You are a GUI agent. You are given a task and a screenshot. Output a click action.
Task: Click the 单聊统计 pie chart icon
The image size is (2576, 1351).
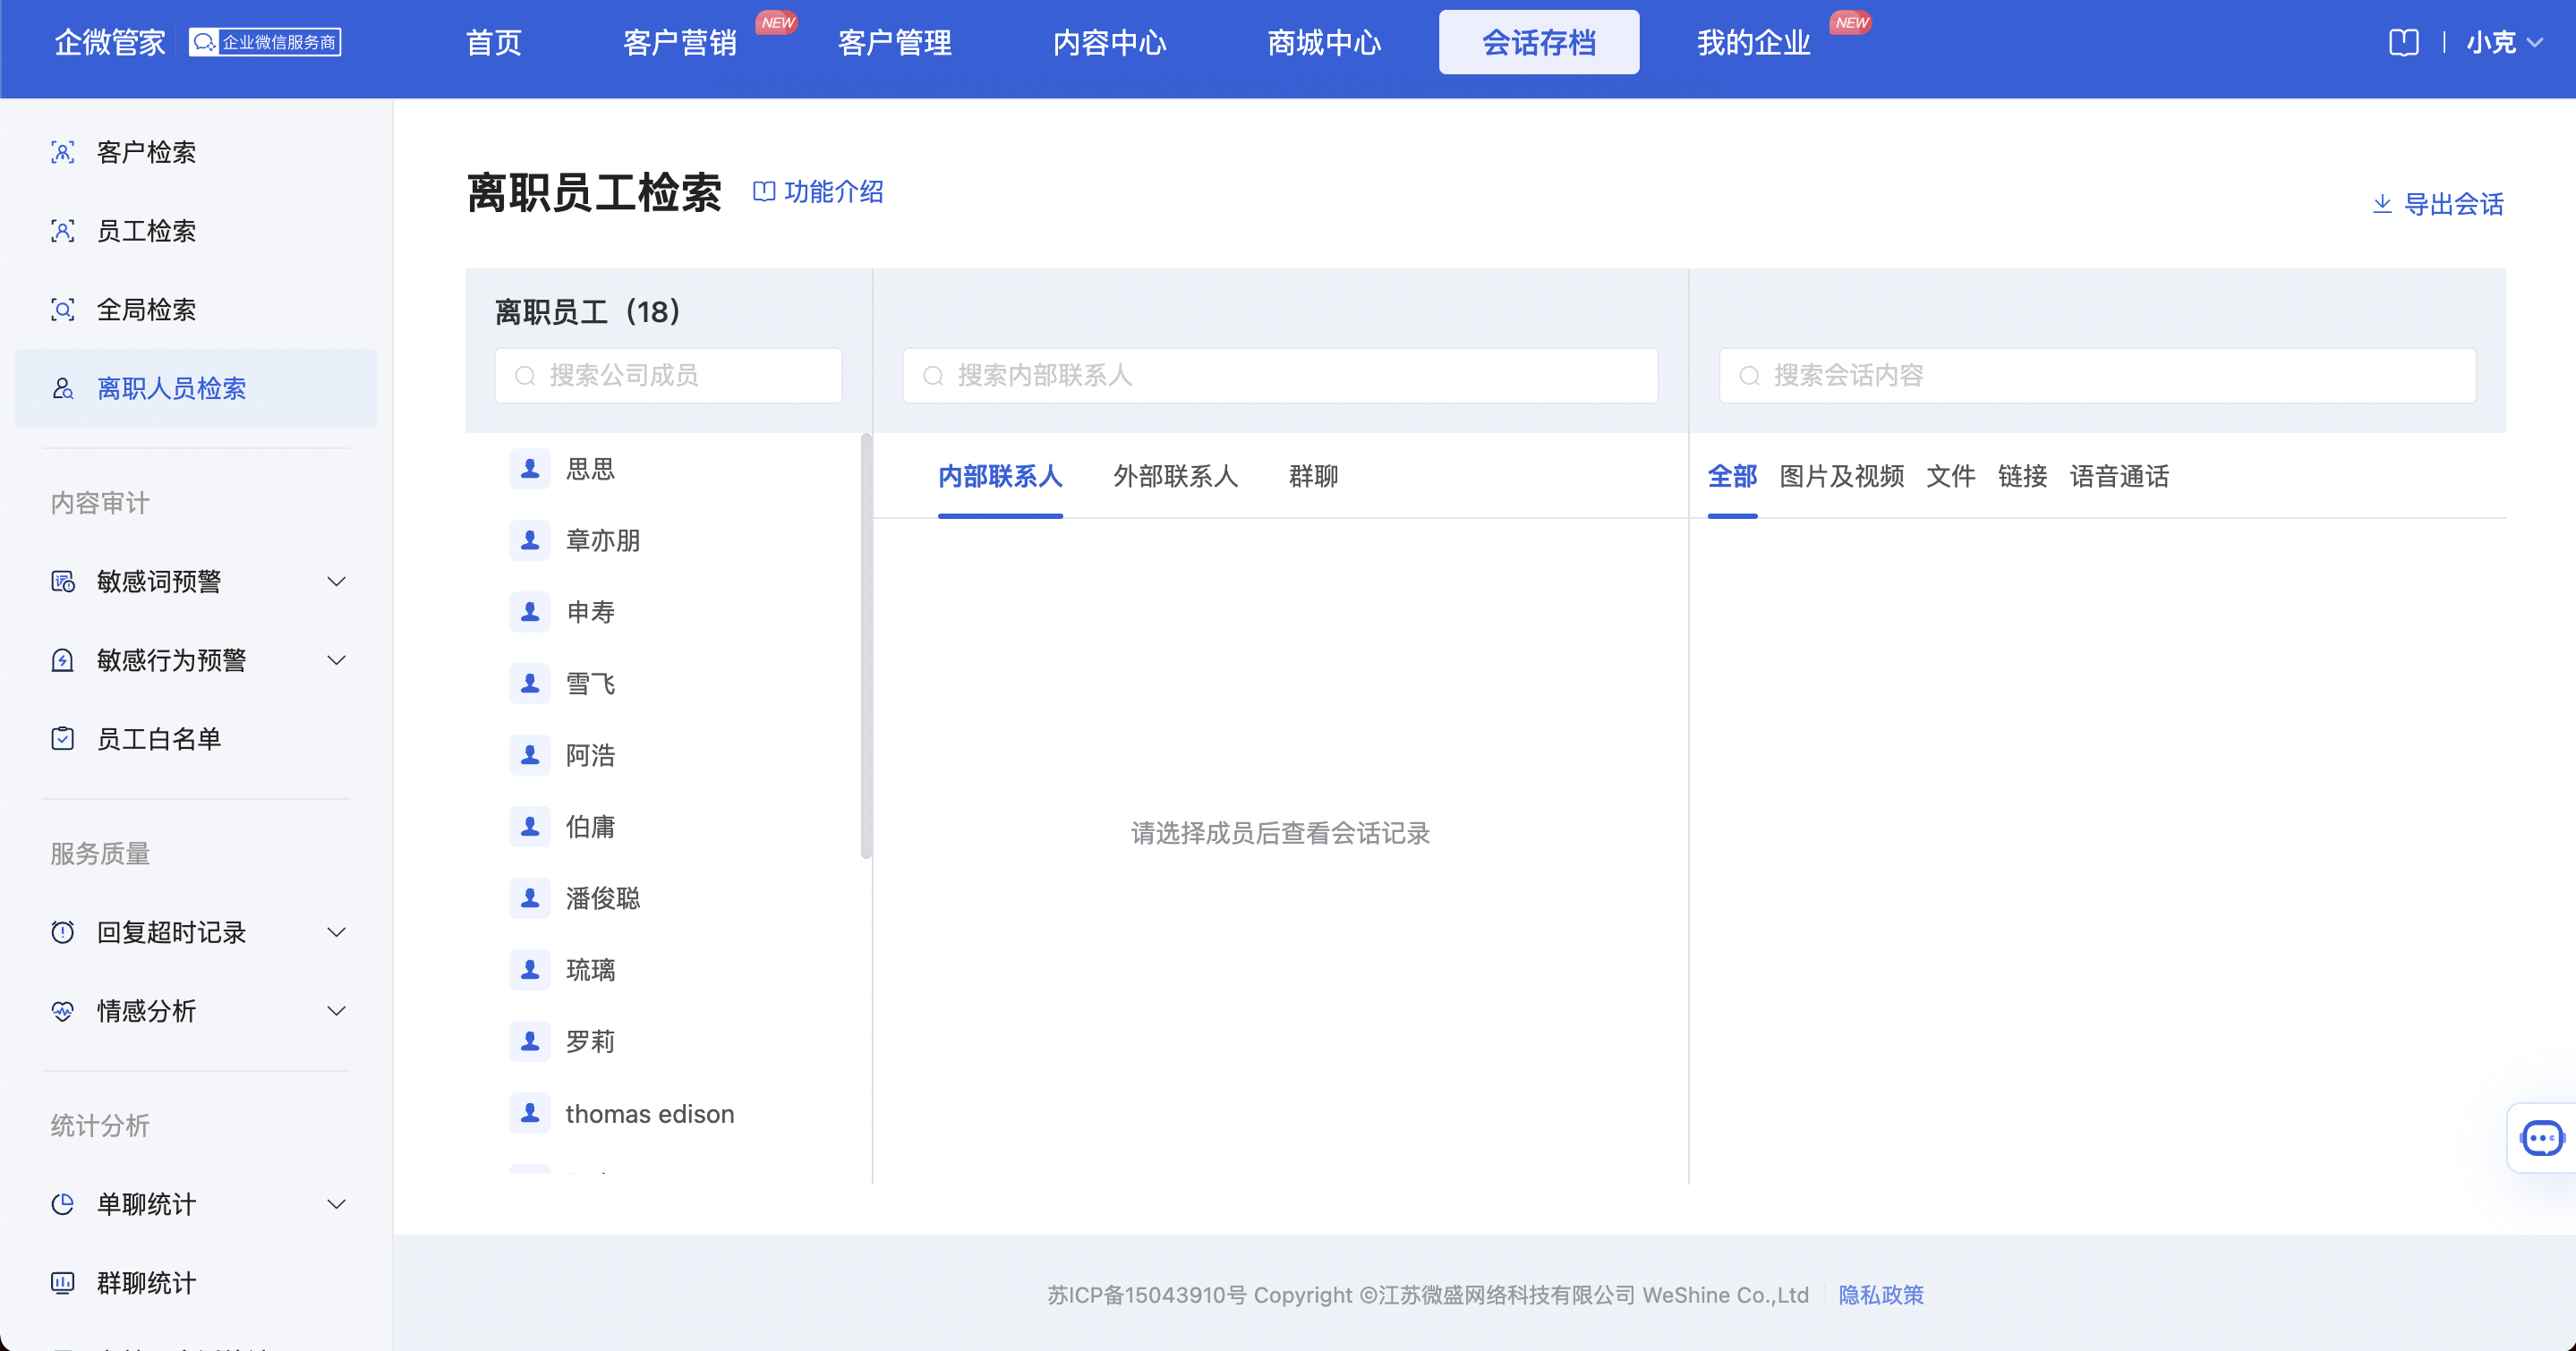coord(63,1204)
